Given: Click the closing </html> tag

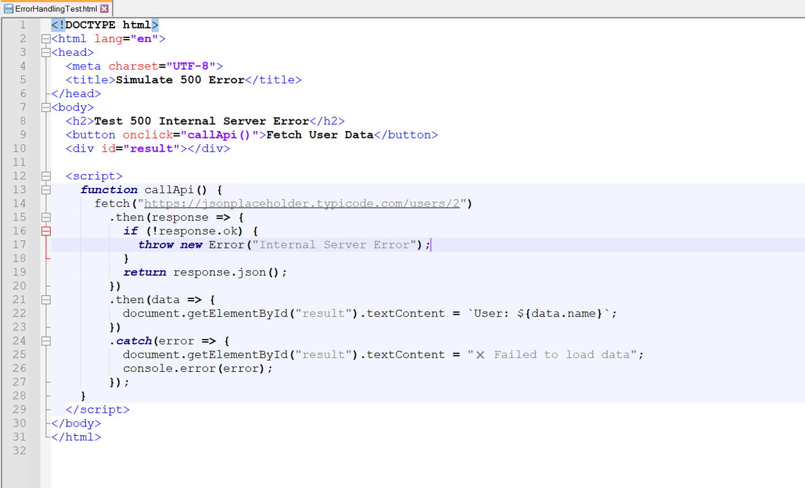Looking at the screenshot, I should click(x=76, y=437).
